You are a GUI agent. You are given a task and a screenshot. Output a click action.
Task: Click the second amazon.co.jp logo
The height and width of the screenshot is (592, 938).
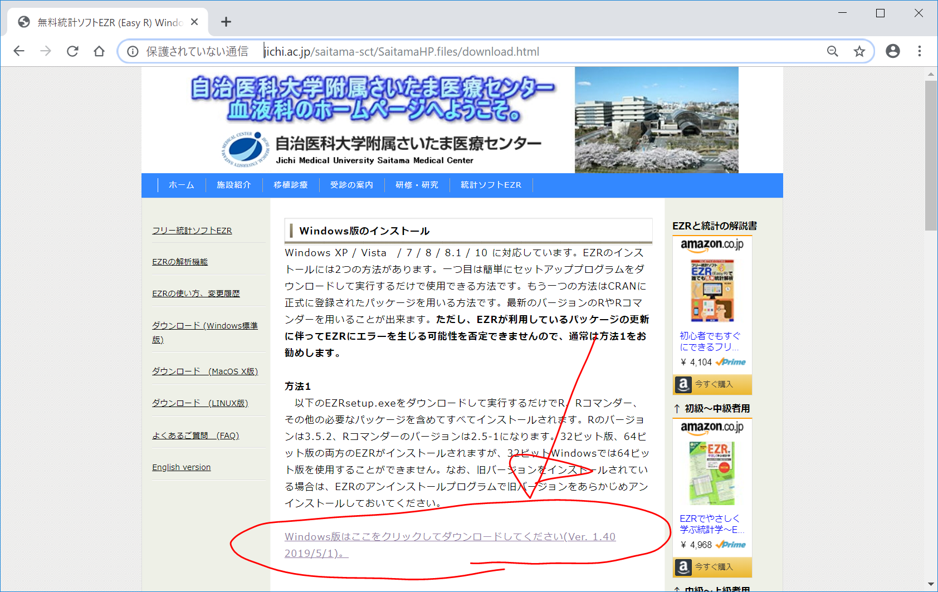pyautogui.click(x=712, y=427)
